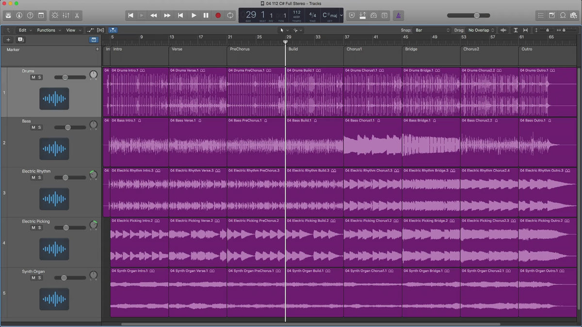Open the Editors with the scissors icon
Image resolution: width=582 pixels, height=327 pixels.
[x=77, y=16]
